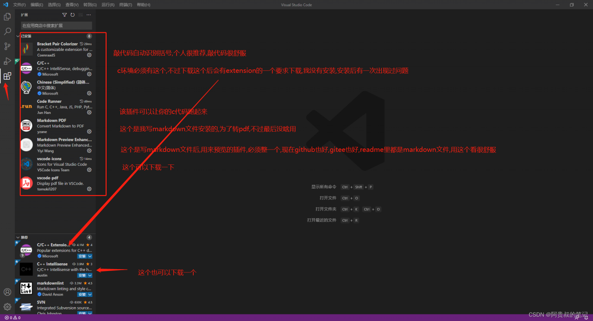Open the Manage gear in activity bar

(x=7, y=307)
